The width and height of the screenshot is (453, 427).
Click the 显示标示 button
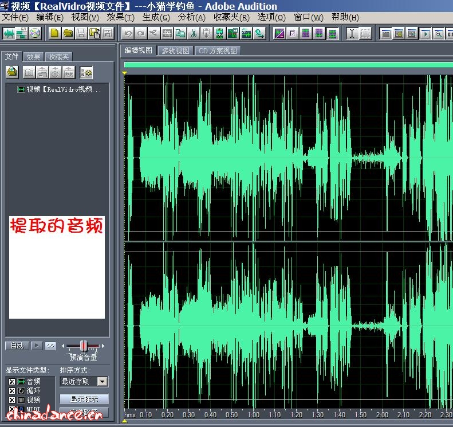(x=84, y=399)
